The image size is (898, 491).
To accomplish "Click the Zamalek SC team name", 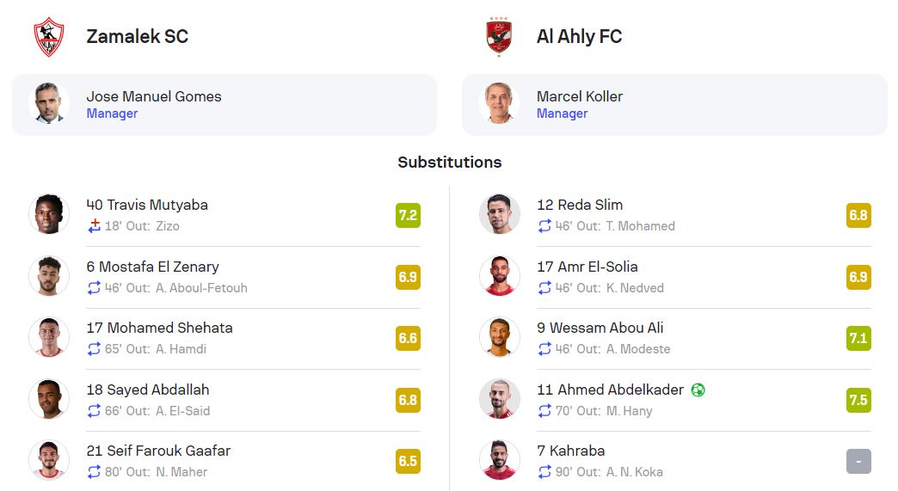I will point(138,37).
